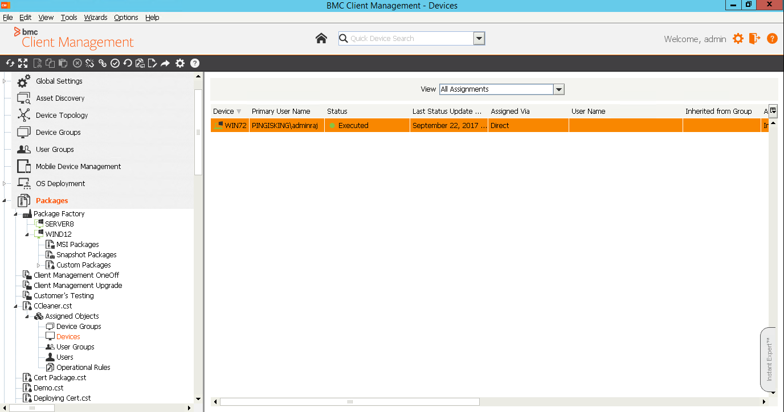Sort by the Primary User Name column

[x=287, y=112]
